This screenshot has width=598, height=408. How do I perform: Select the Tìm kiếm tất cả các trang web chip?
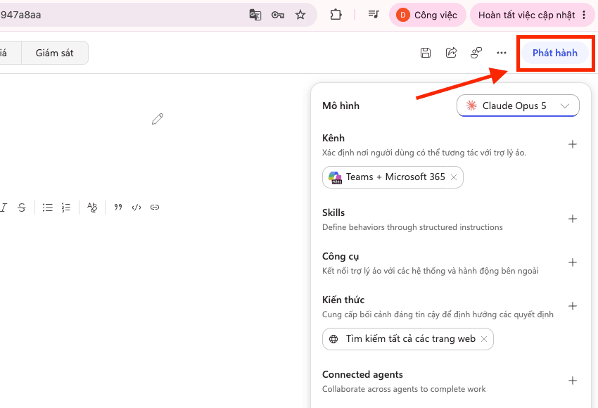tap(407, 339)
